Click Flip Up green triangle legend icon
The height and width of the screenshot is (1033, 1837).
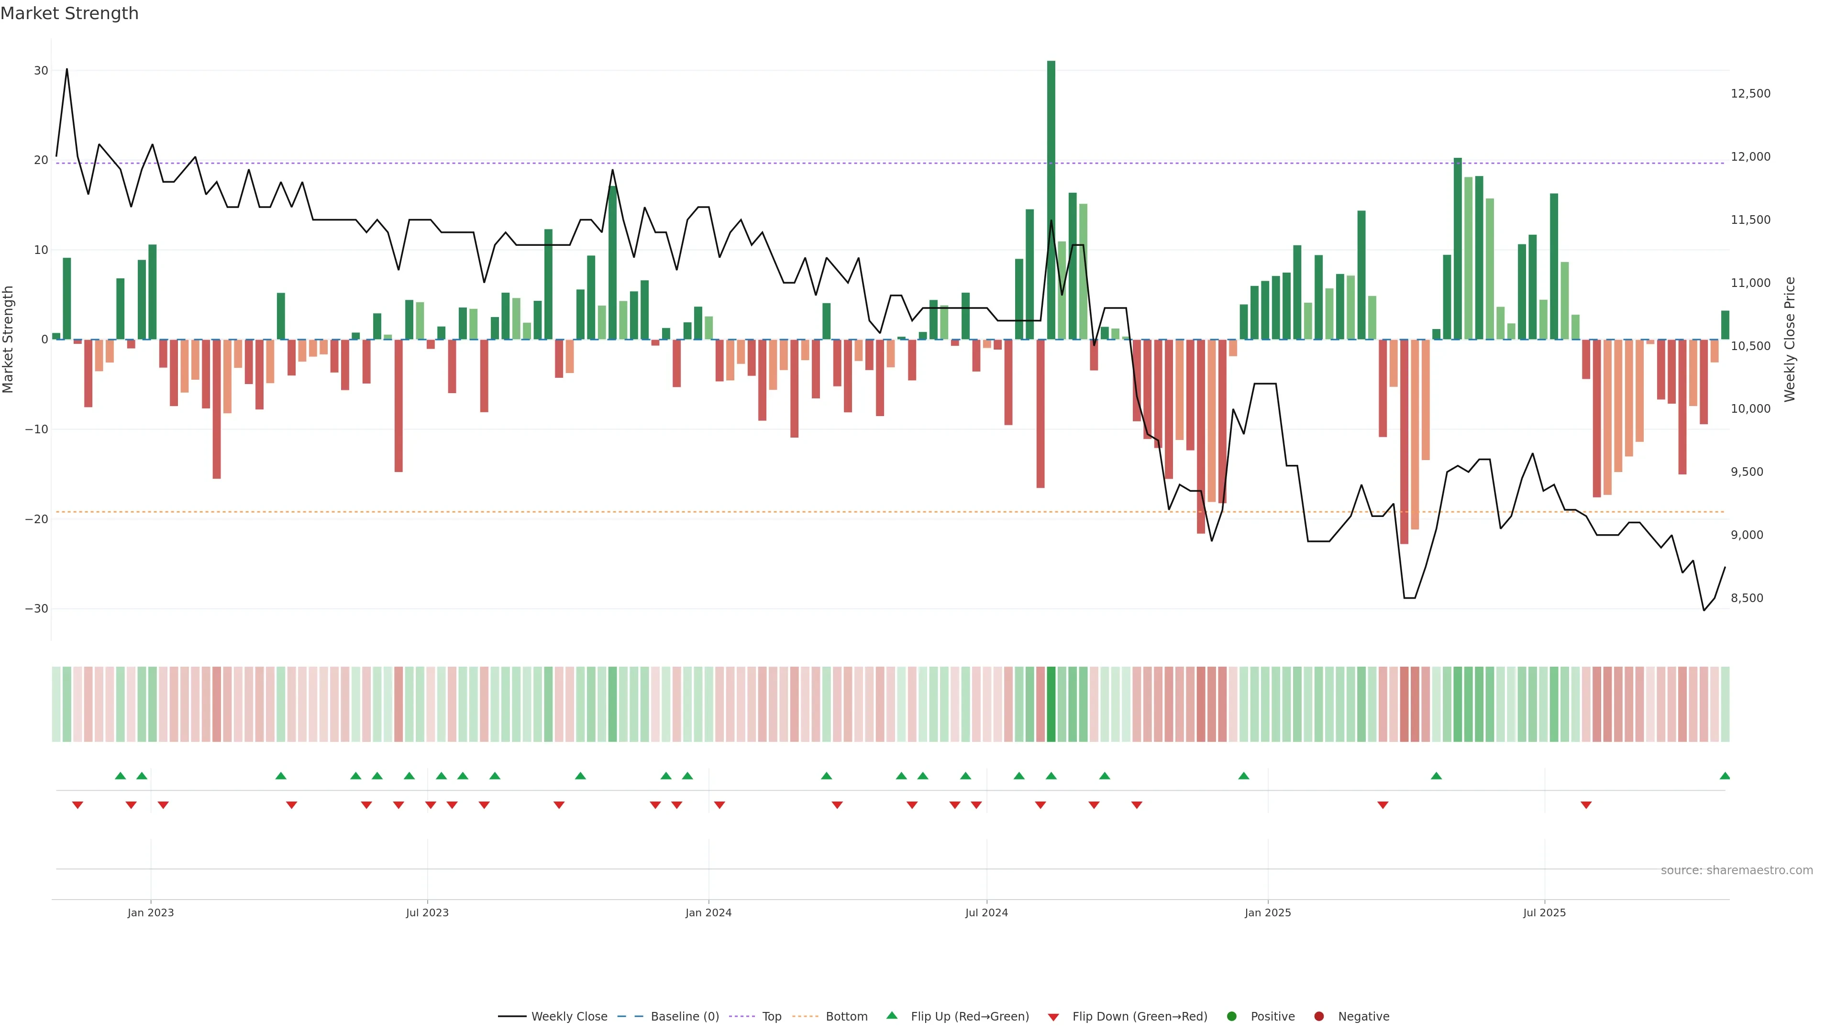click(x=891, y=1015)
